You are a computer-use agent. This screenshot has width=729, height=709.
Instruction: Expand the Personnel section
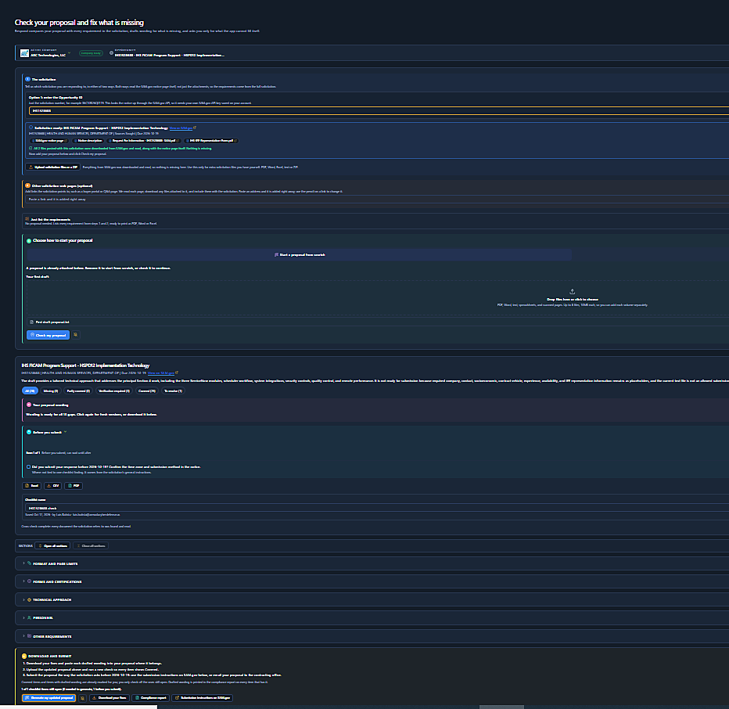[372, 617]
